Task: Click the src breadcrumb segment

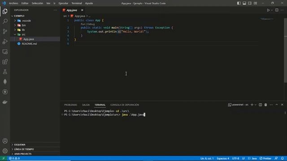Action: pos(65,16)
